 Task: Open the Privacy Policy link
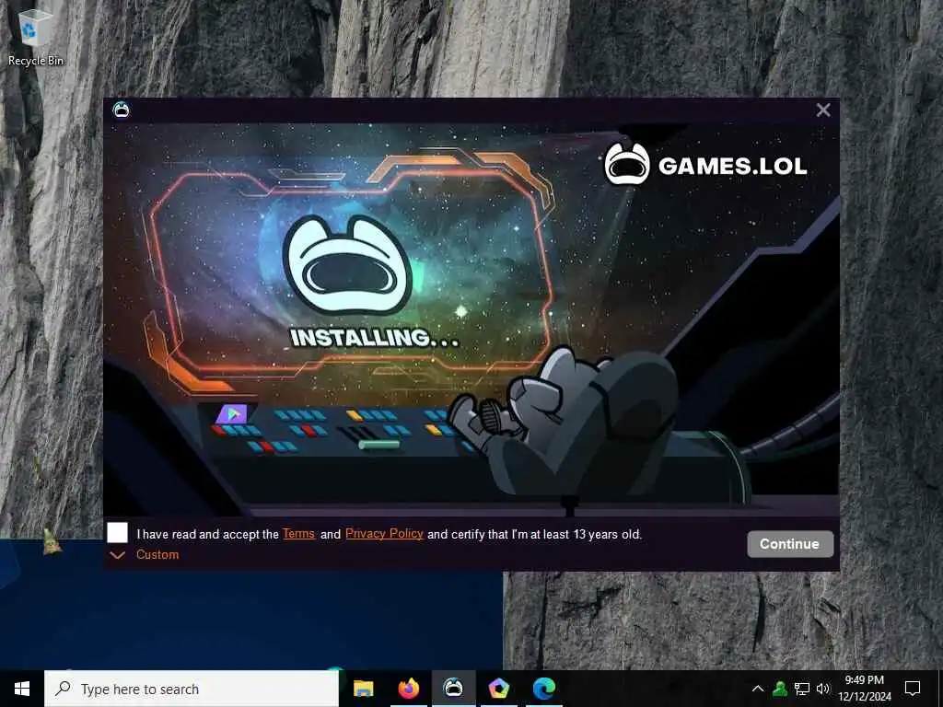coord(384,534)
